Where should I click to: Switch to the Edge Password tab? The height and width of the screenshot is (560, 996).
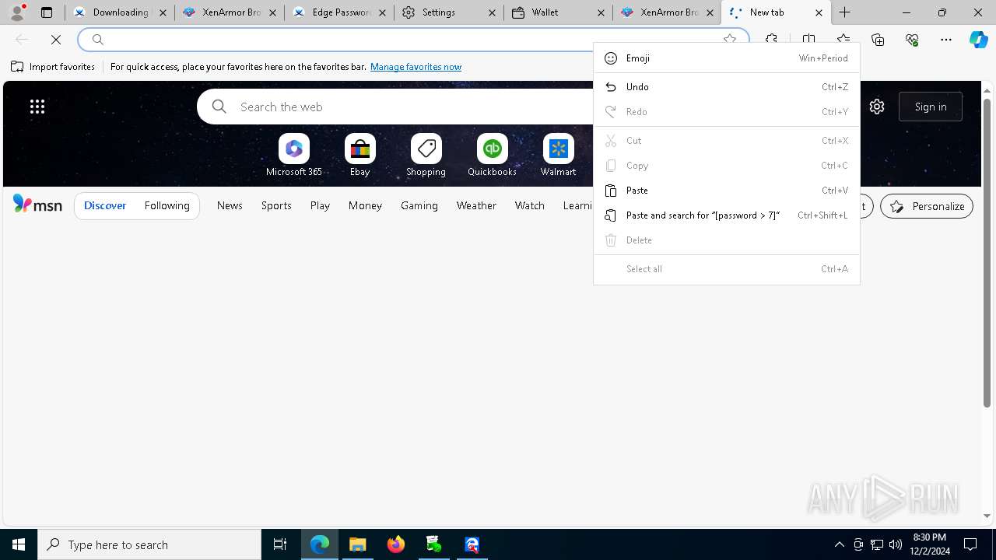click(338, 12)
